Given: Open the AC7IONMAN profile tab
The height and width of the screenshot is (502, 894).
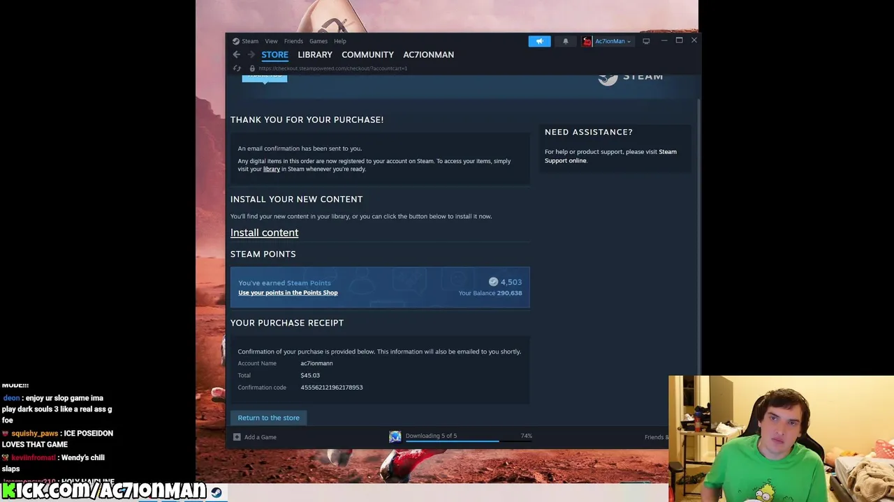Looking at the screenshot, I should tap(428, 54).
